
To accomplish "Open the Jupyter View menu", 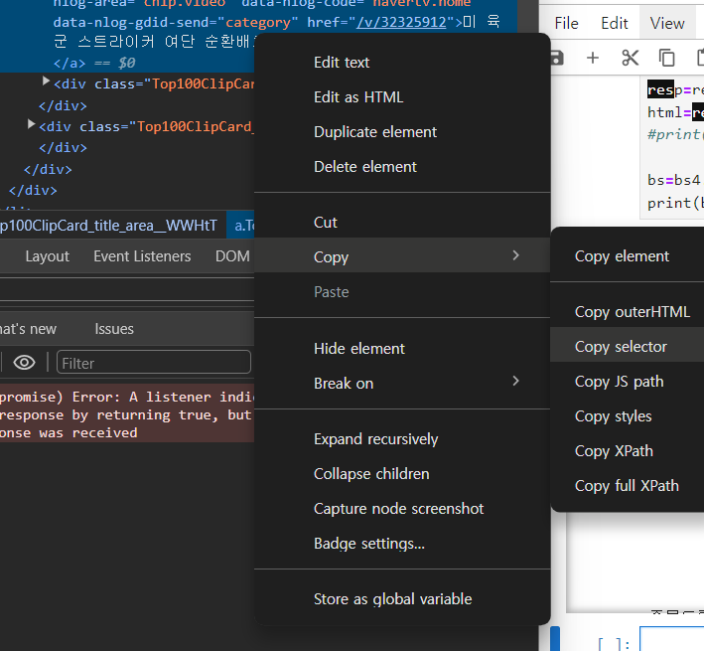I will pos(667,24).
